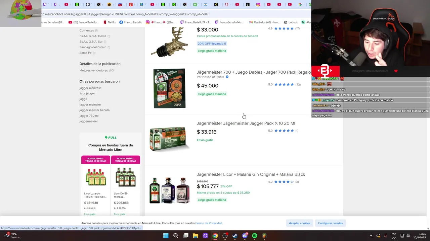Open Jägermeister 700 + Juego Dables image
430x241 pixels.
pyautogui.click(x=169, y=88)
